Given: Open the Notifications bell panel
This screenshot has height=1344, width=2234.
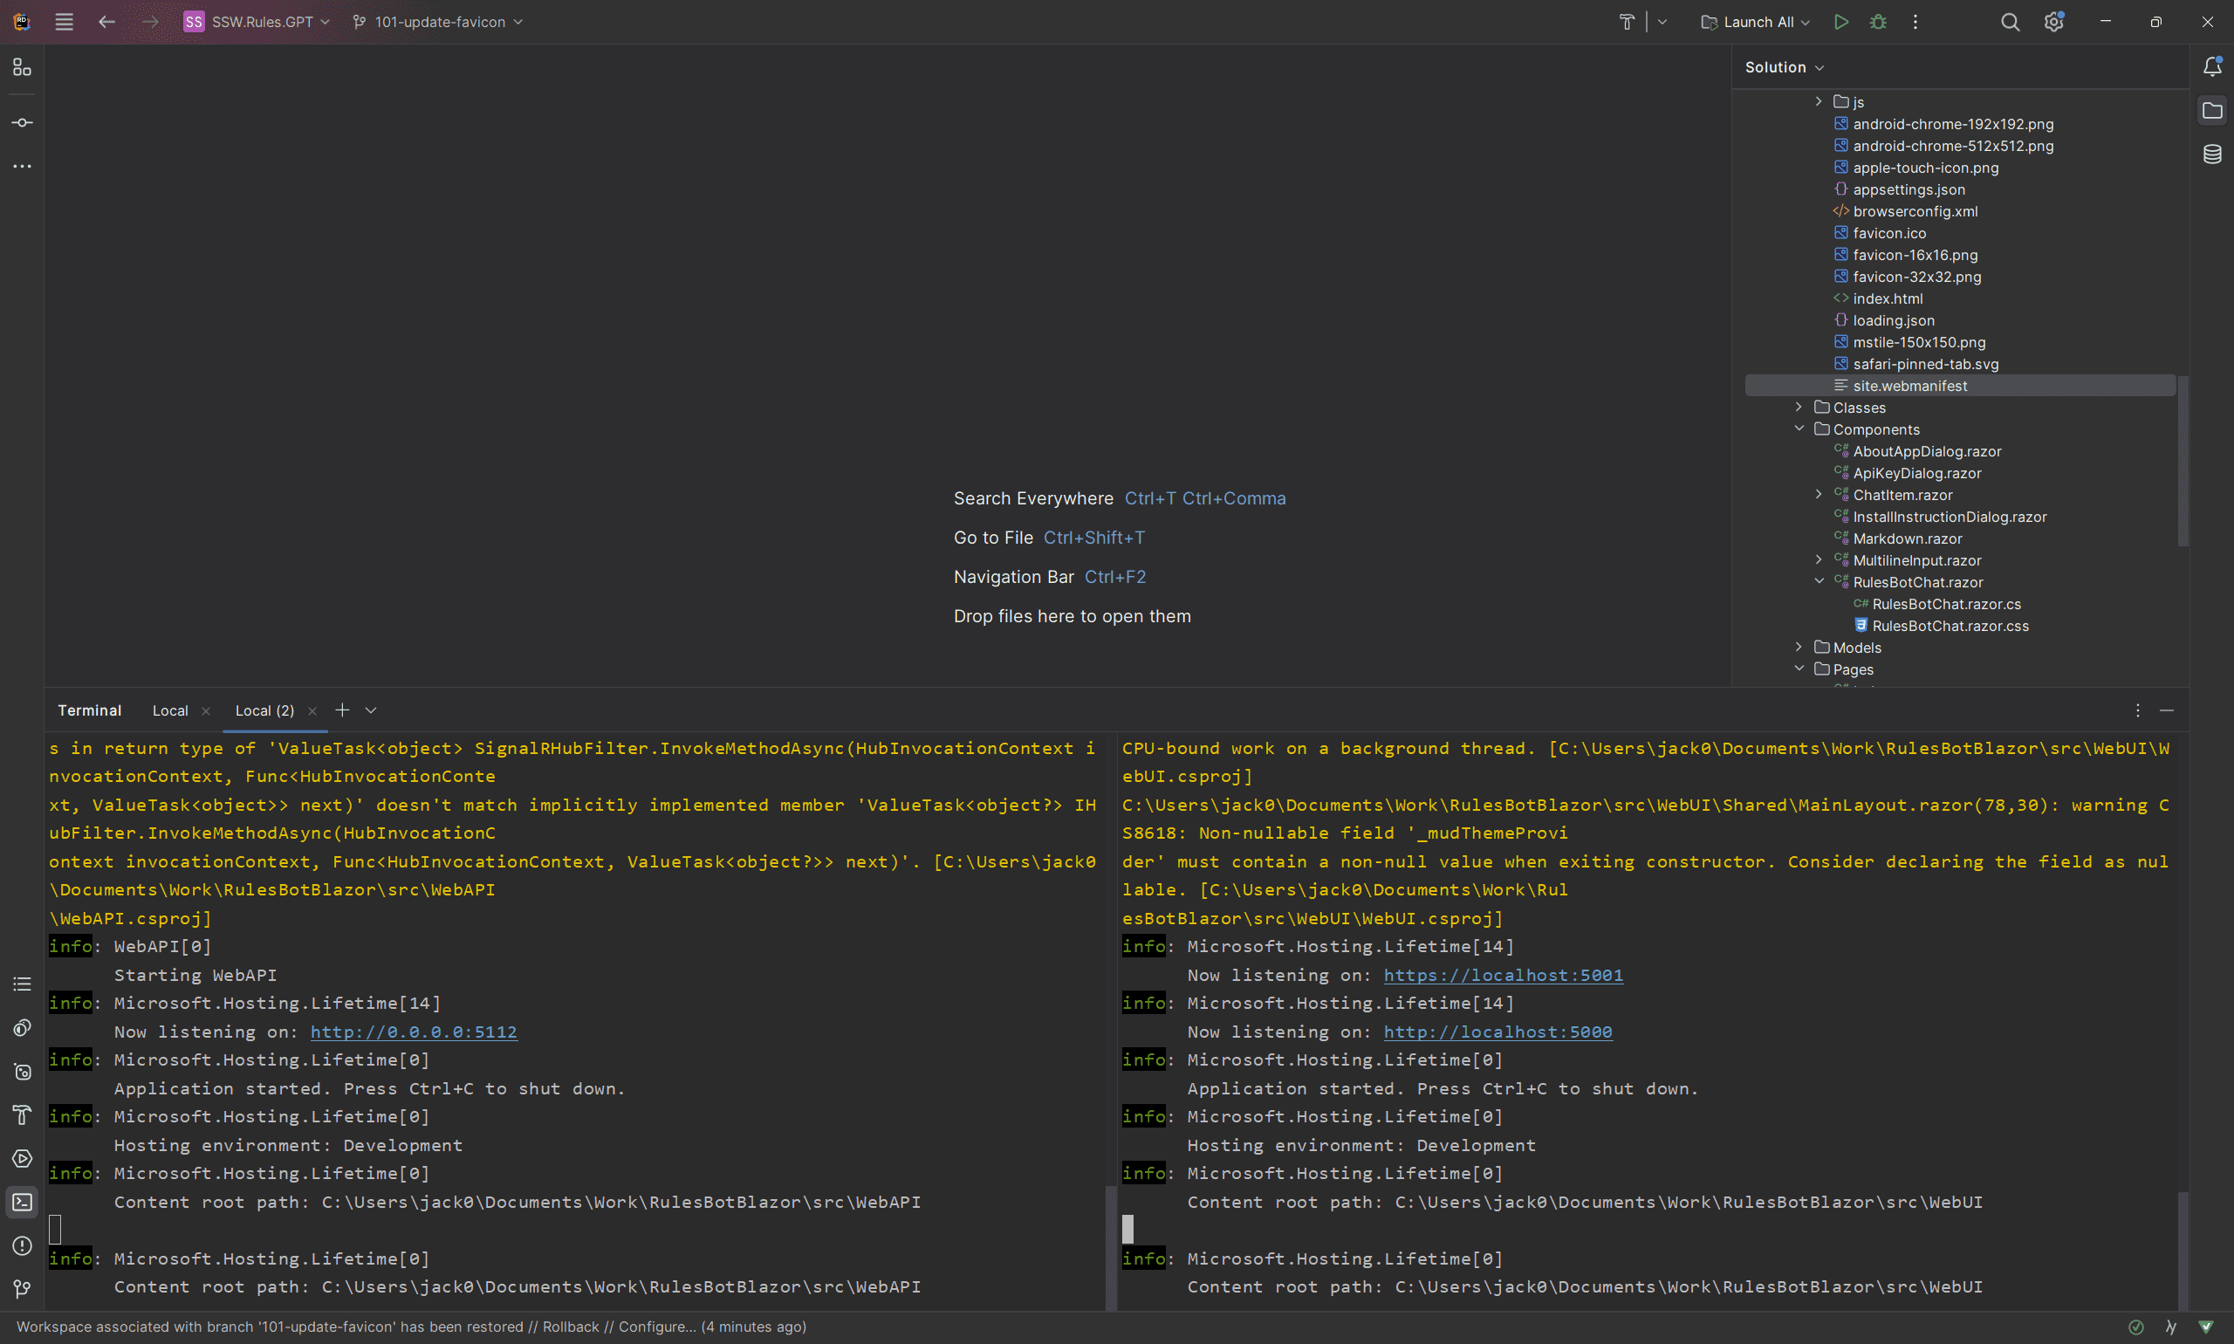Looking at the screenshot, I should (2212, 66).
